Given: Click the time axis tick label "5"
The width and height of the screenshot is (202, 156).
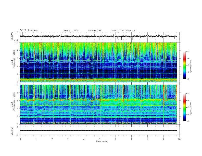Looking at the screenshot, I should (x=100, y=139).
